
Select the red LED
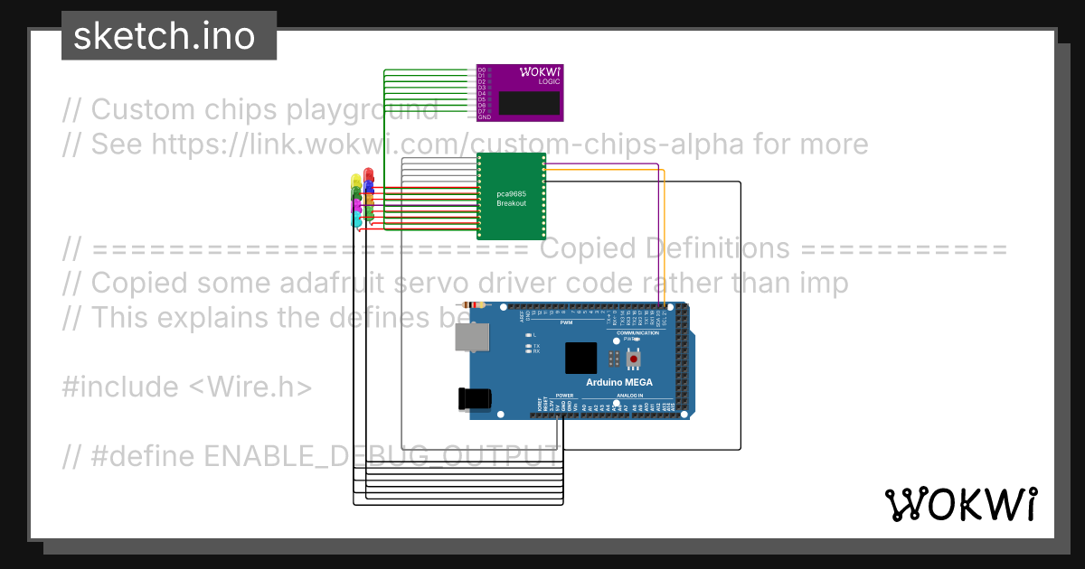(368, 173)
